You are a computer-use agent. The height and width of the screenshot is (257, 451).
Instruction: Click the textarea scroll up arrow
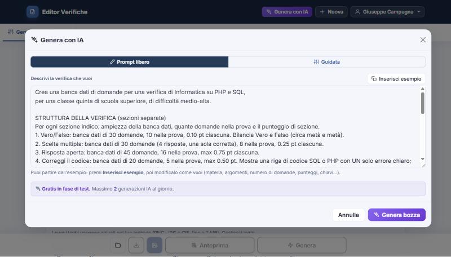click(422, 89)
